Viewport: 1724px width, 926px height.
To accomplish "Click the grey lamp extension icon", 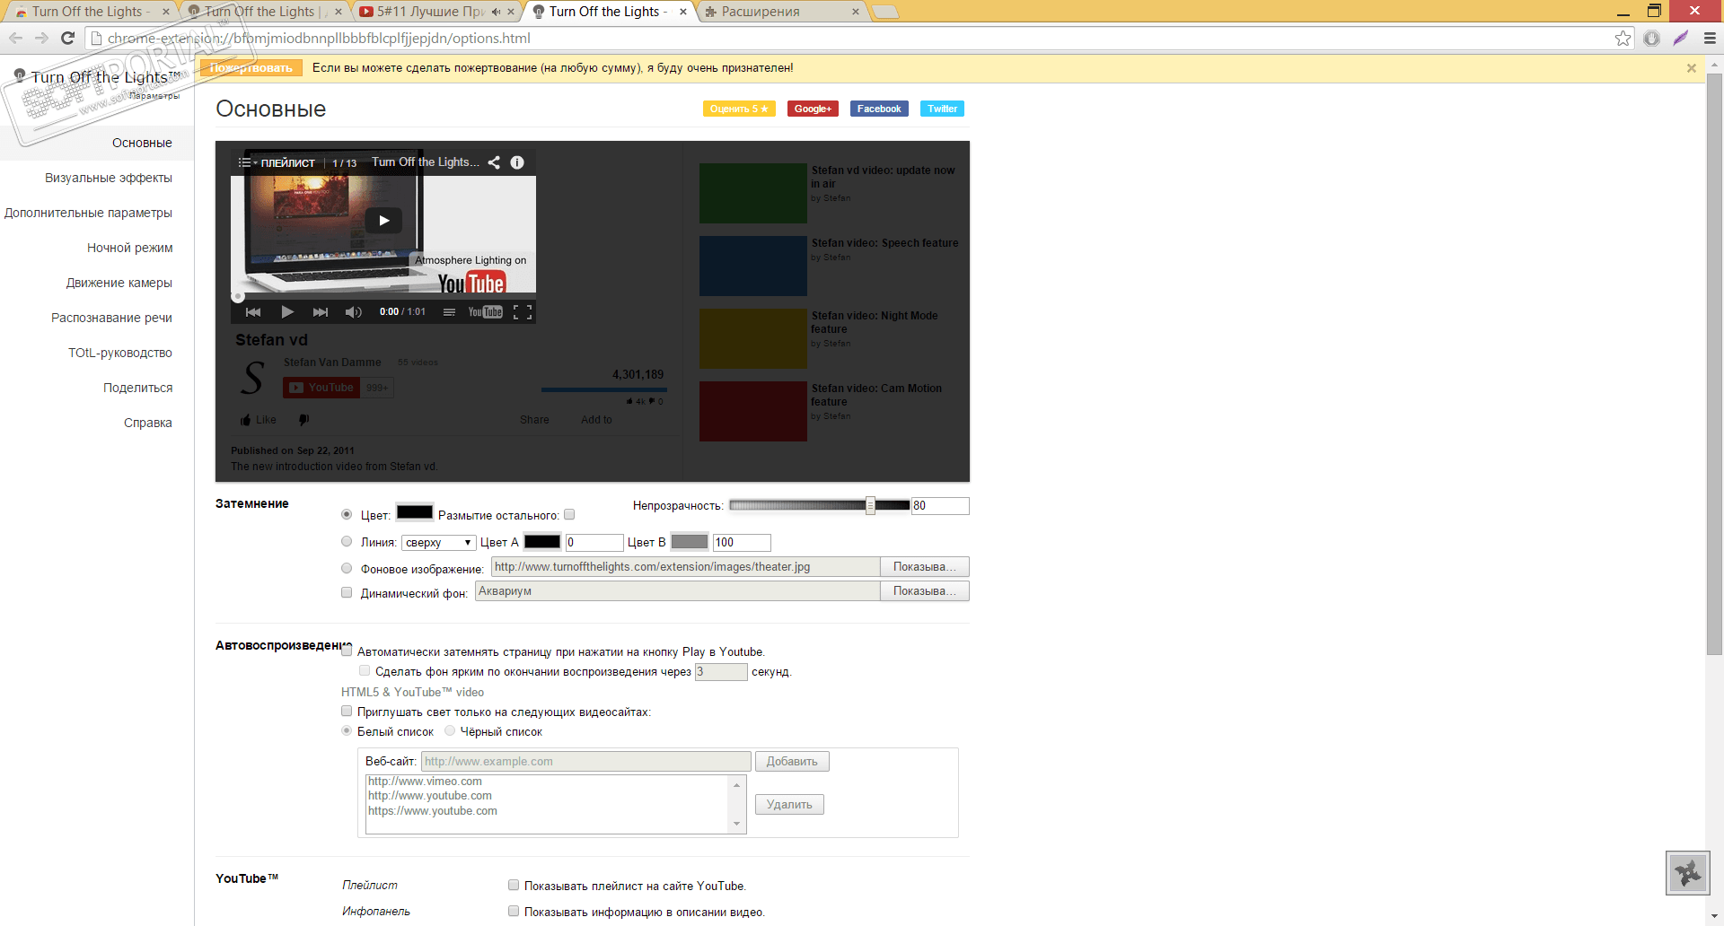I will [1651, 38].
